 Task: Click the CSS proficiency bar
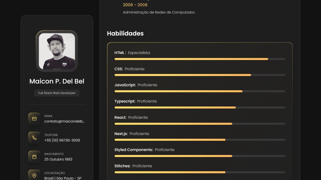200,75
